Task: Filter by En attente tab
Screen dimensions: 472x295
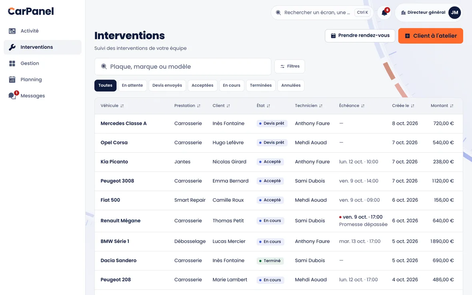Action: (132, 86)
